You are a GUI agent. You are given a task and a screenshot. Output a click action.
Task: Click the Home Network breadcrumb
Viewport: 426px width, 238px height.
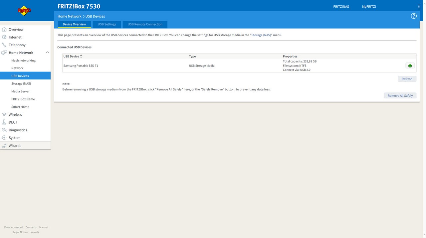(x=69, y=16)
